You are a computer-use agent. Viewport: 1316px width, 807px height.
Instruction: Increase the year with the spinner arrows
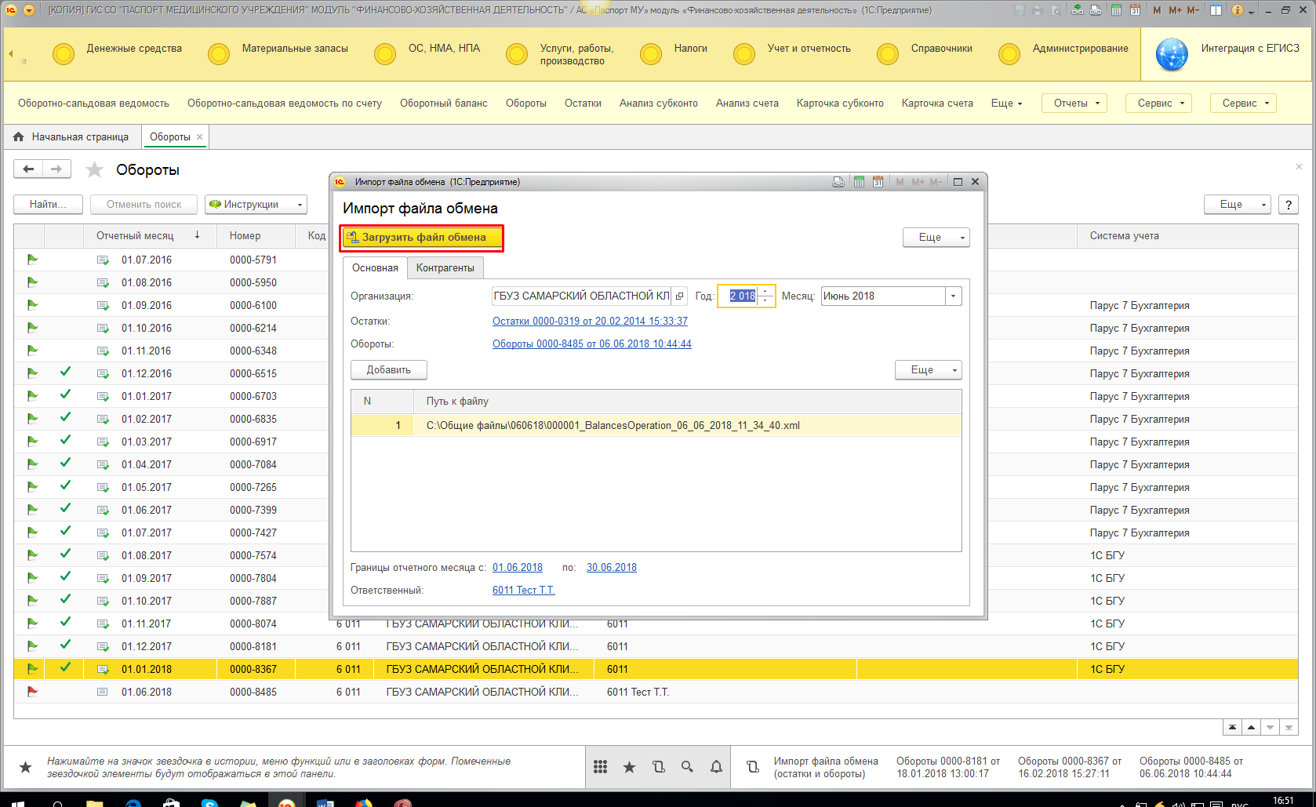pos(766,291)
